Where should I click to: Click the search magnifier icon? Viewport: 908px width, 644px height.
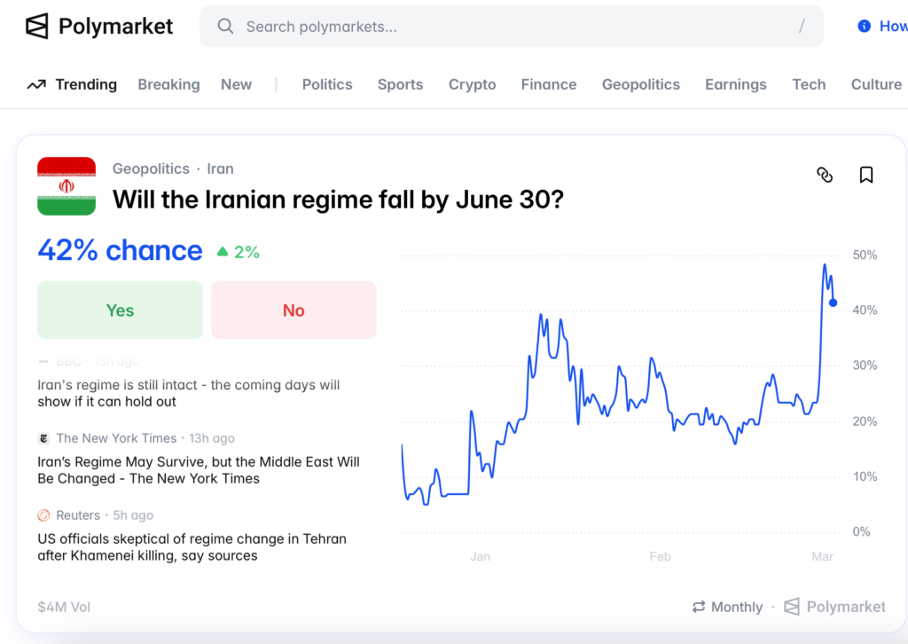pos(226,27)
